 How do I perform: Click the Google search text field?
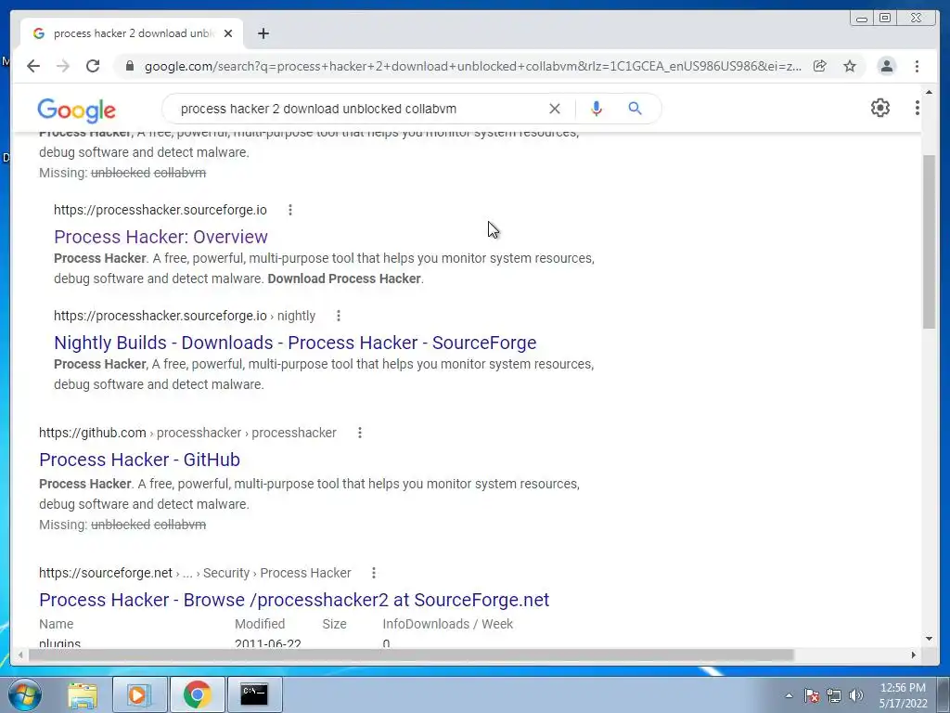[x=357, y=109]
